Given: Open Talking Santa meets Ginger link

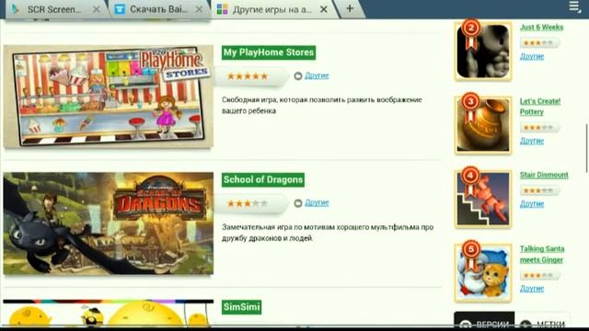Looking at the screenshot, I should point(542,254).
